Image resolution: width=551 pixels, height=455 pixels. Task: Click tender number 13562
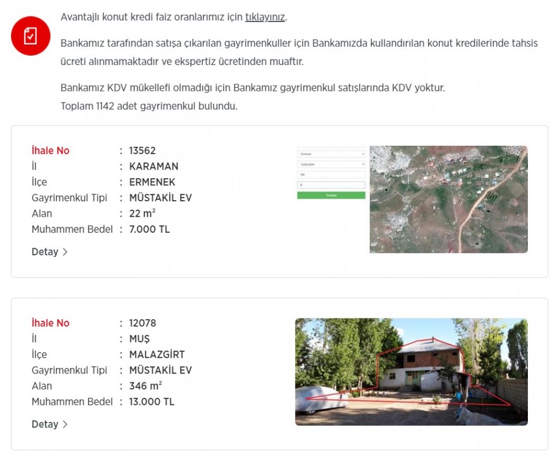tap(142, 151)
